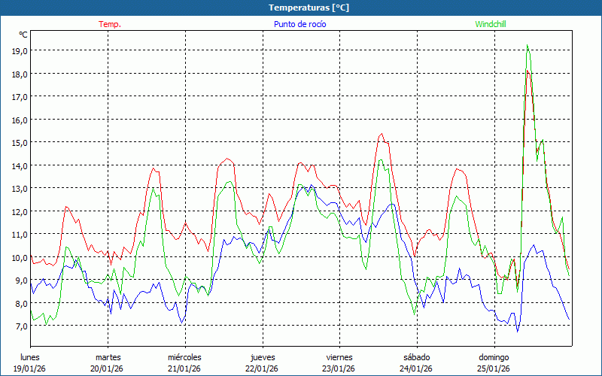
Task: Select the martes day label
Action: pyautogui.click(x=108, y=357)
